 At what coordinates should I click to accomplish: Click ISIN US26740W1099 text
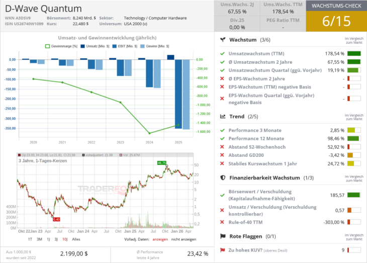(x=24, y=24)
